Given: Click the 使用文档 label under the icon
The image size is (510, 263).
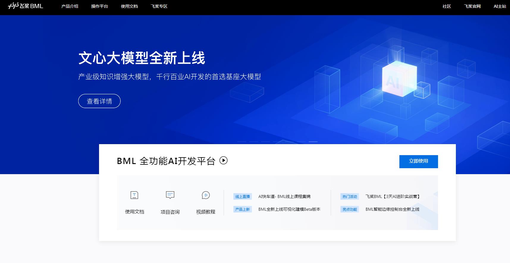Looking at the screenshot, I should 134,212.
